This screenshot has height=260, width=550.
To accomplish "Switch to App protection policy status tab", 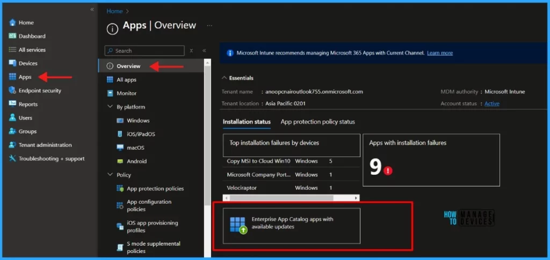I will [x=318, y=122].
